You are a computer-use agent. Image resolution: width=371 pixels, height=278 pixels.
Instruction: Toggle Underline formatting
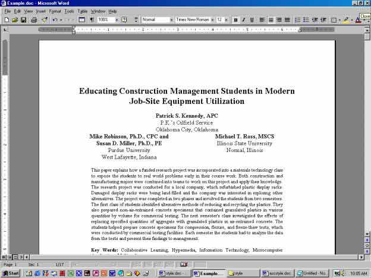252,20
